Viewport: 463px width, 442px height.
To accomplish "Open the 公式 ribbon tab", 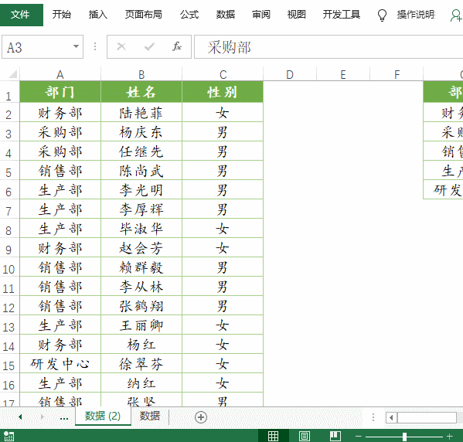I will (189, 14).
